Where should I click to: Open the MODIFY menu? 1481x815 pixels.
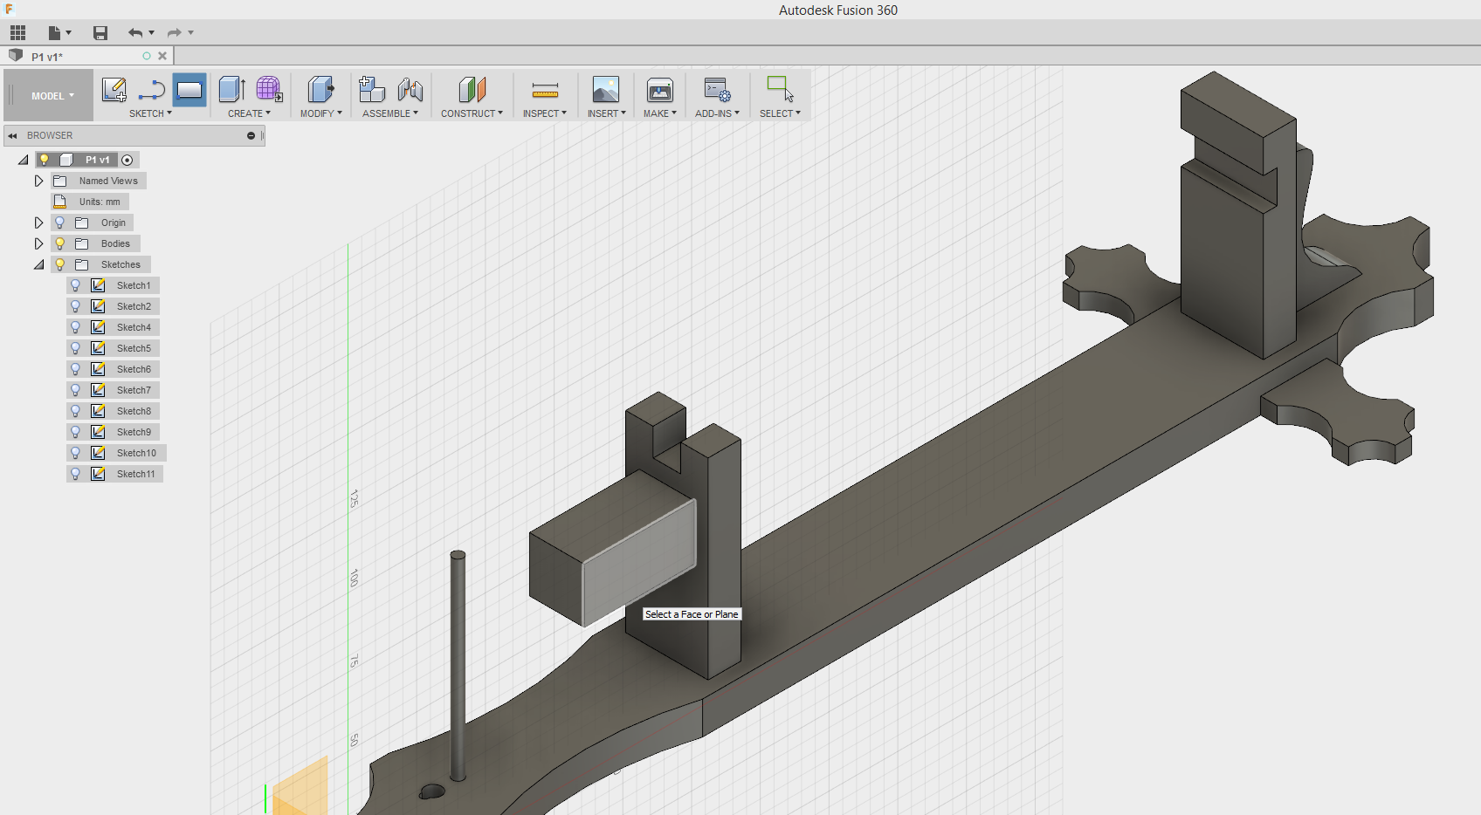[x=320, y=113]
